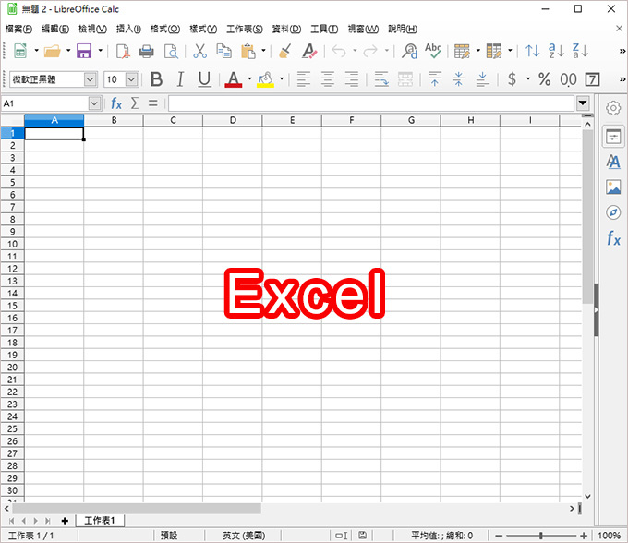The width and height of the screenshot is (628, 543).
Task: Insert columns icon in toolbar
Action: 494,52
